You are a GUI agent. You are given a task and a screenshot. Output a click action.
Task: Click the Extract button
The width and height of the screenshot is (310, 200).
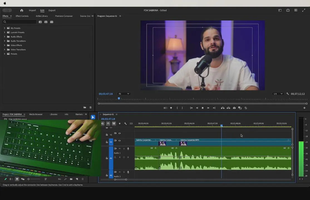pyautogui.click(x=228, y=108)
